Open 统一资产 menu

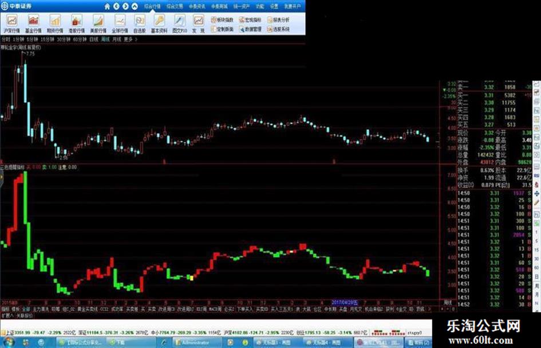point(242,6)
